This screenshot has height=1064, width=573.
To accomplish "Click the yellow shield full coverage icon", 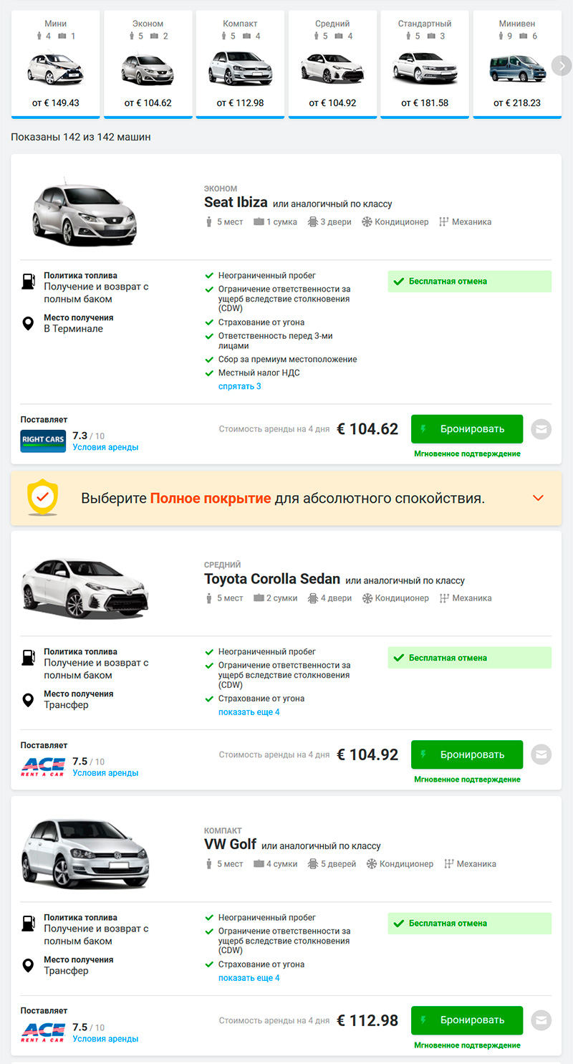I will point(42,498).
